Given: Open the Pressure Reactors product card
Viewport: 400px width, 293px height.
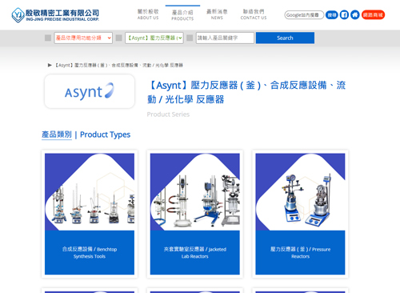Looking at the screenshot, I should 300,214.
